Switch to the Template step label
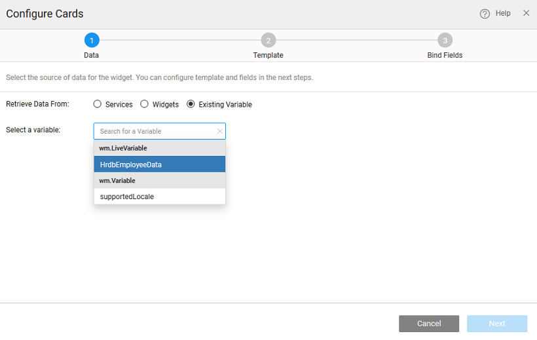The width and height of the screenshot is (537, 340). (x=268, y=56)
